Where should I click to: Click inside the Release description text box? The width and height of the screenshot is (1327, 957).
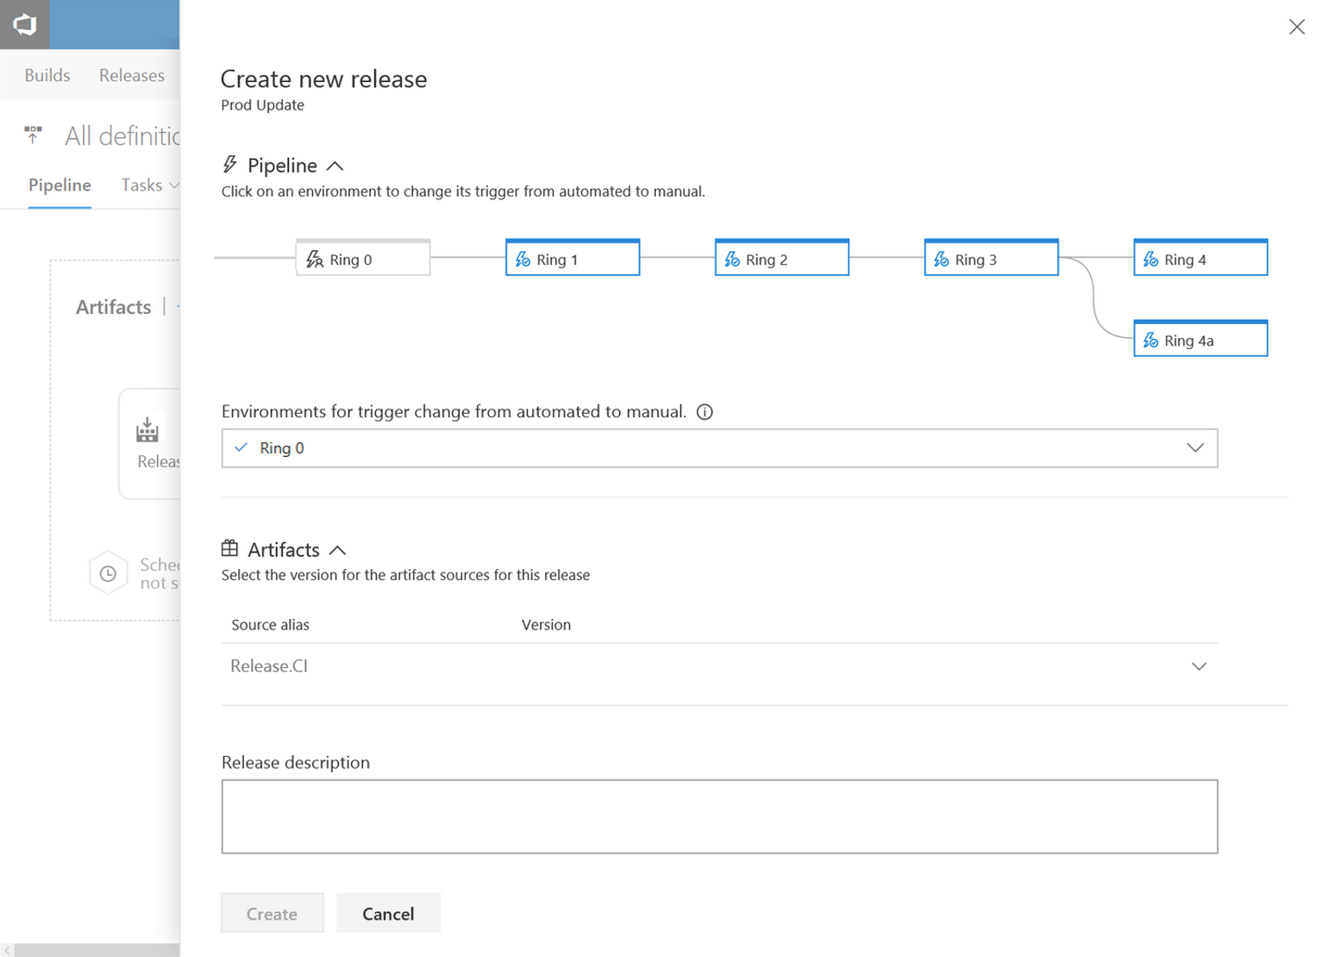tap(719, 816)
